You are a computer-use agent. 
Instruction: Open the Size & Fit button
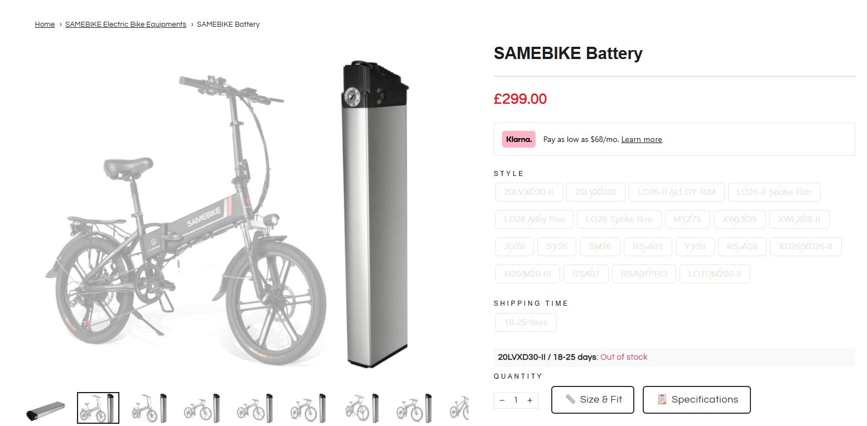coord(593,400)
